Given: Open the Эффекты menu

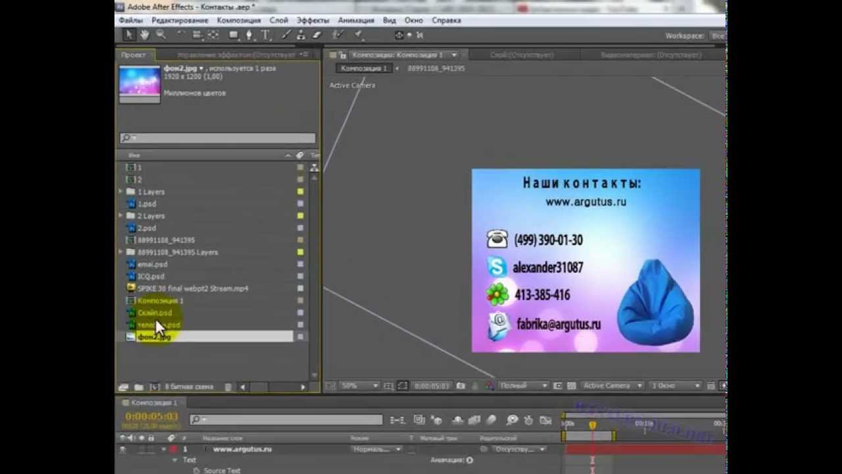Looking at the screenshot, I should pyautogui.click(x=312, y=20).
